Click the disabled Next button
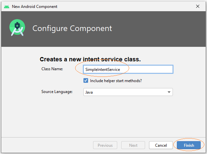 pos(133,145)
